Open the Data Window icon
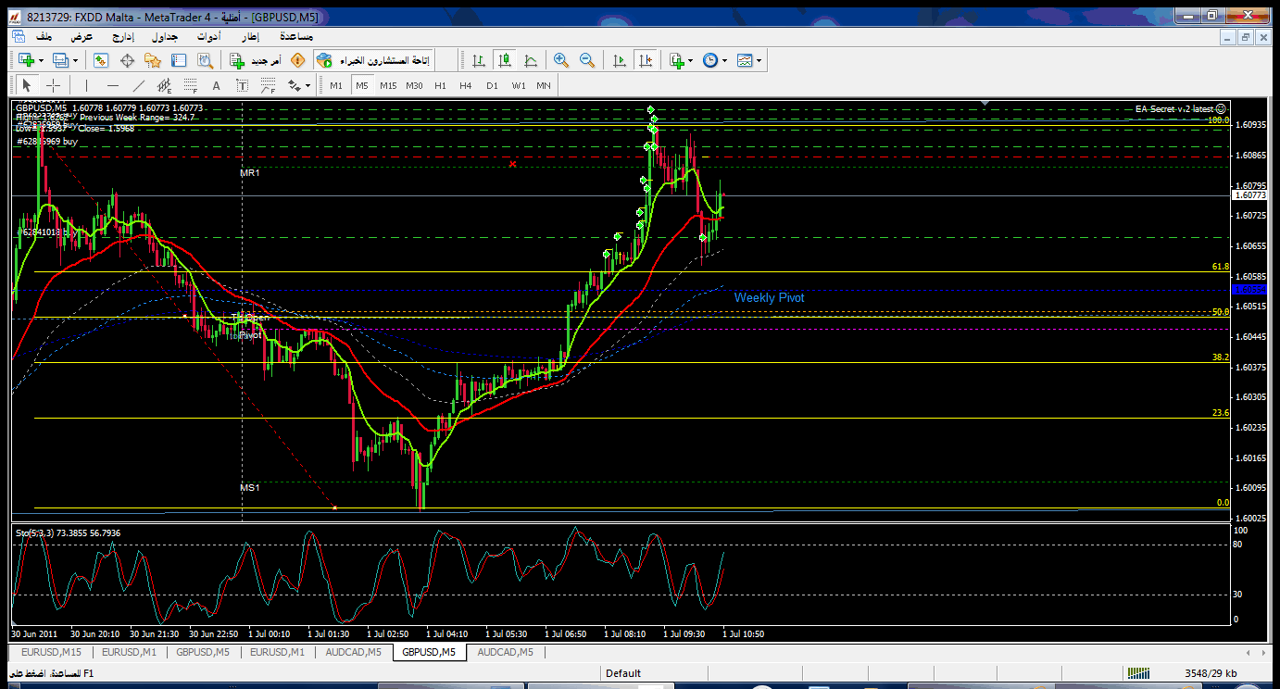This screenshot has height=689, width=1280. point(127,60)
